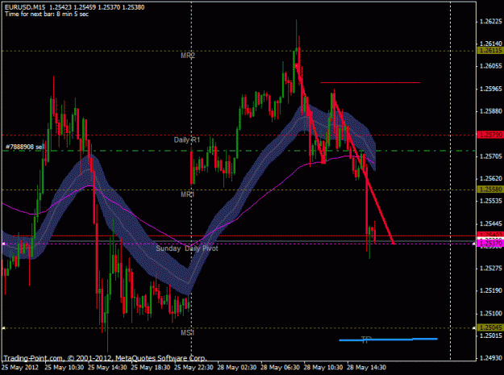The image size is (504, 375).
Task: Click the 1.25015 value on price scale
Action: (490, 335)
